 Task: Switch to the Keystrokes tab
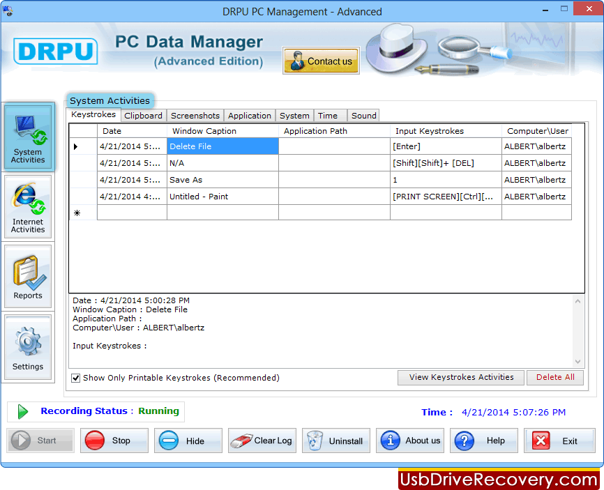coord(93,115)
